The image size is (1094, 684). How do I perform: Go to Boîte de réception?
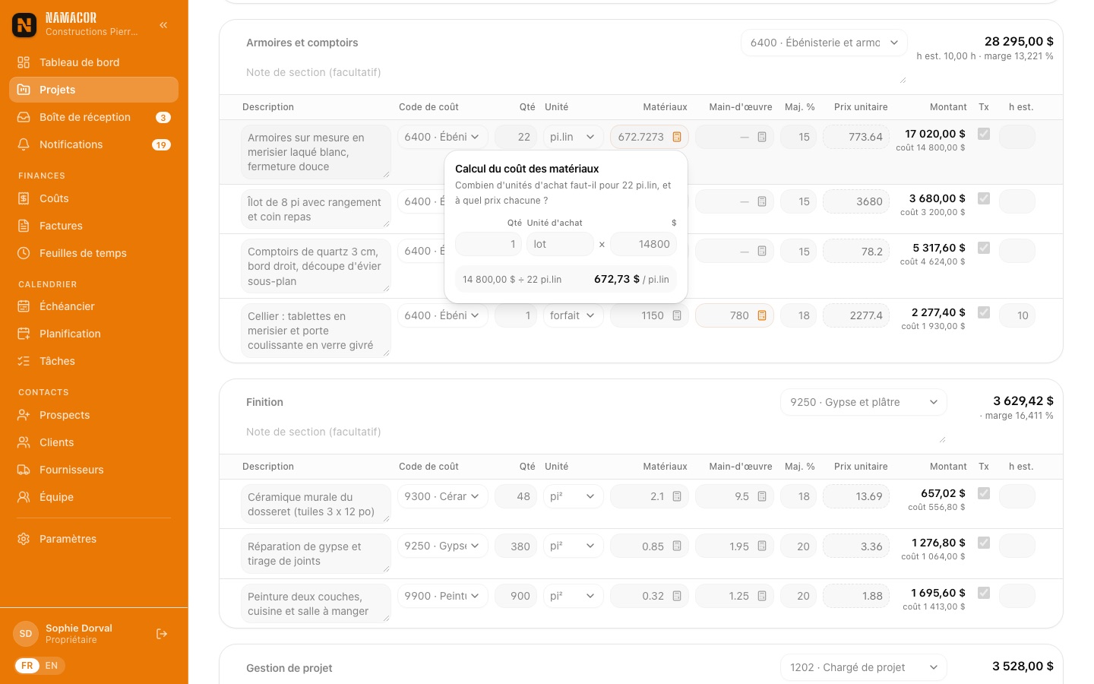tap(94, 117)
